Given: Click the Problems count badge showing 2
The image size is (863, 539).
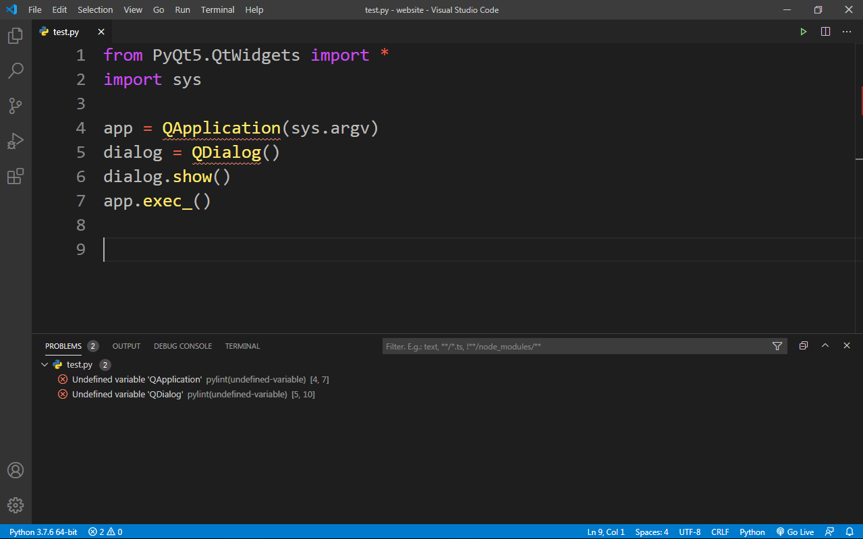Looking at the screenshot, I should (93, 346).
